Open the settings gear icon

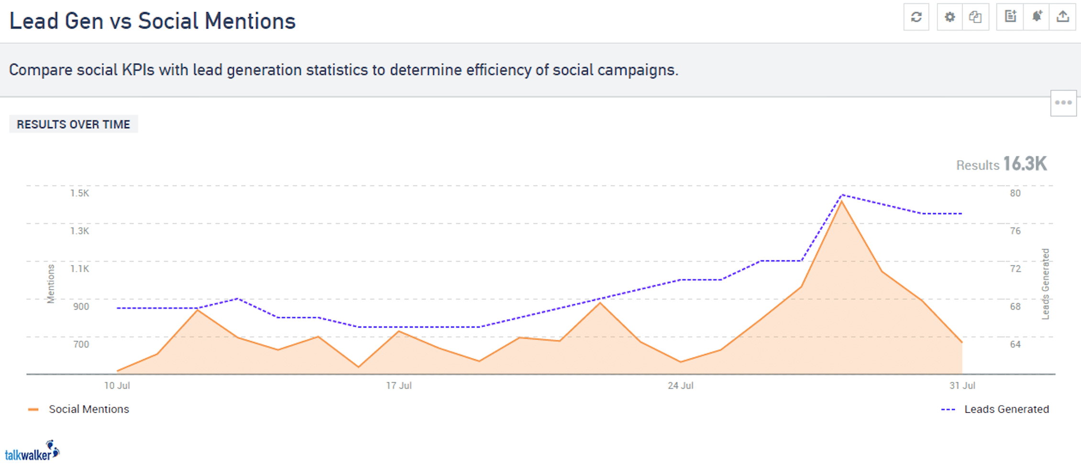[x=949, y=17]
